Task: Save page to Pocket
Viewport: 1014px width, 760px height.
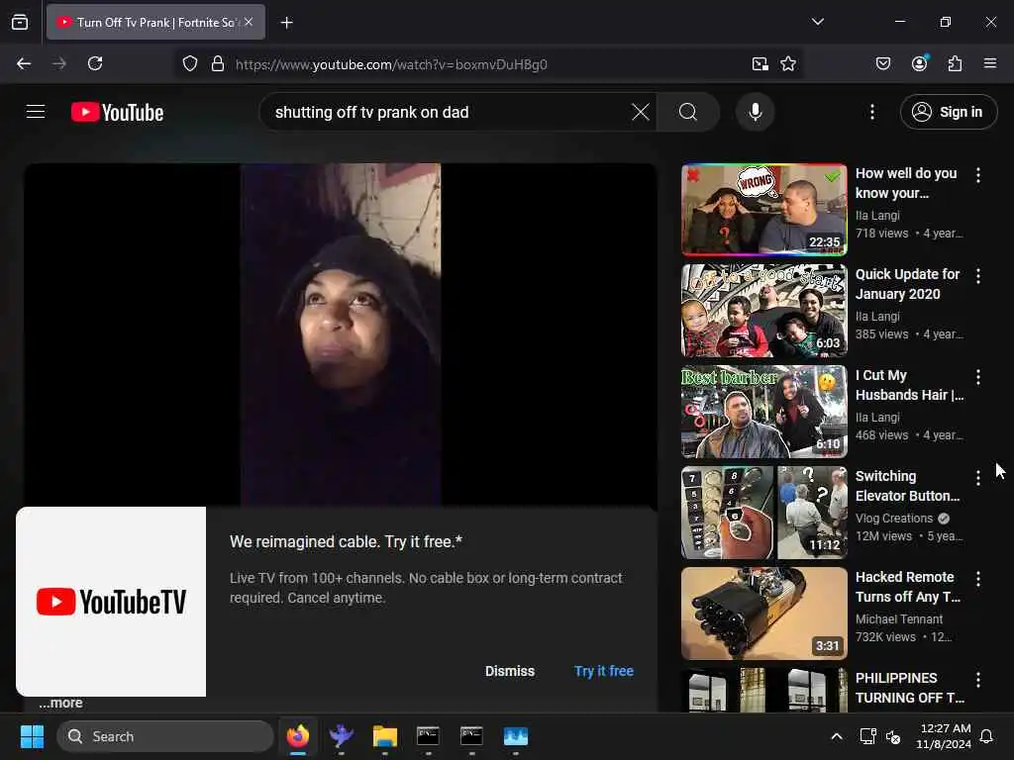Action: 882,63
